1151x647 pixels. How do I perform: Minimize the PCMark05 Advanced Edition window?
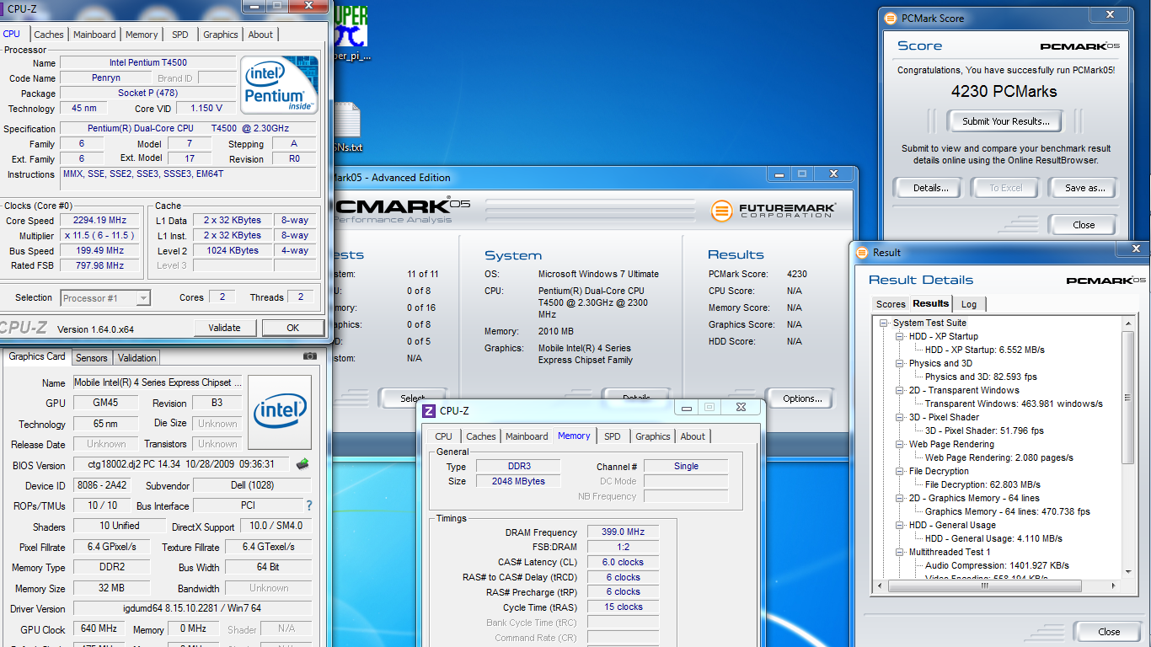pos(779,174)
